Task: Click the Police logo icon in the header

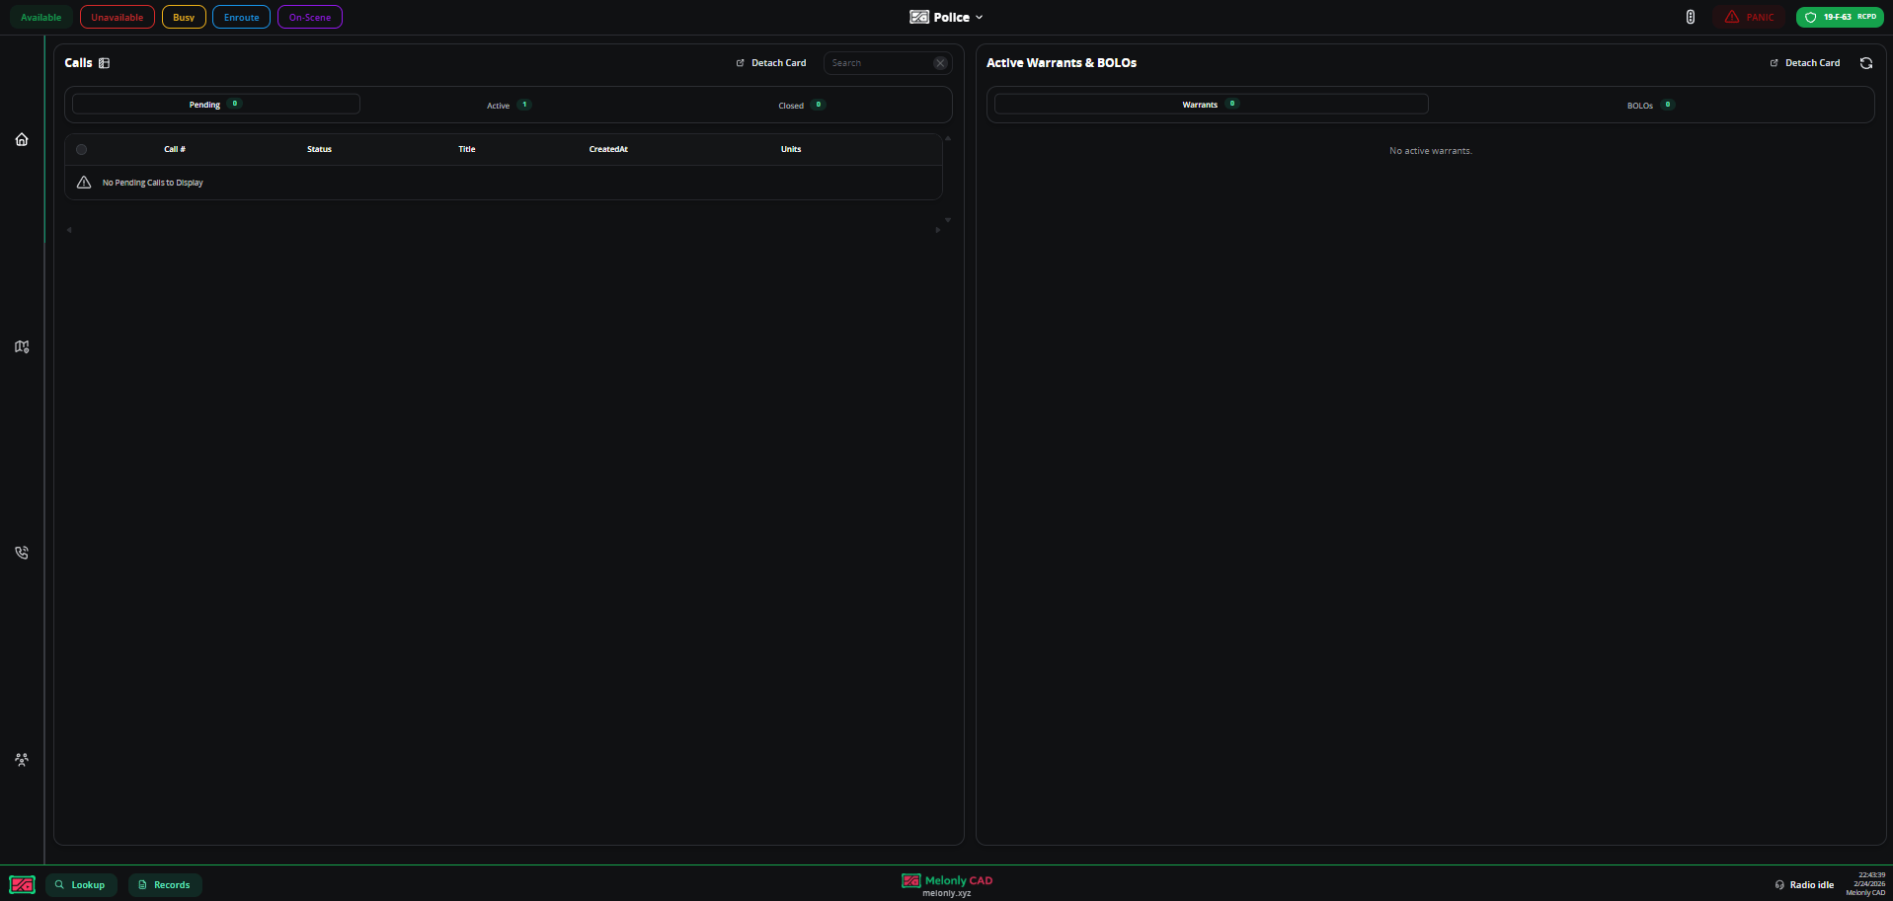Action: [x=919, y=17]
